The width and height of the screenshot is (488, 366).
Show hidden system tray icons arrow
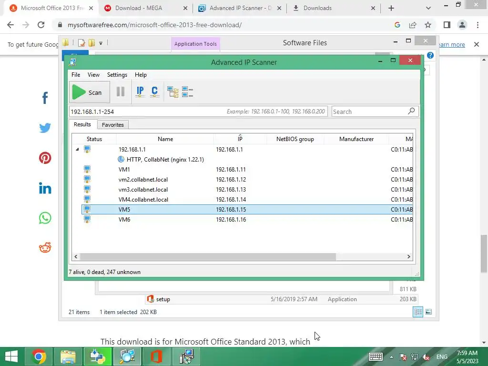tap(391, 357)
